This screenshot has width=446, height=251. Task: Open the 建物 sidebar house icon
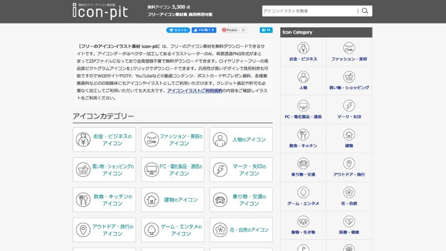[x=349, y=135]
